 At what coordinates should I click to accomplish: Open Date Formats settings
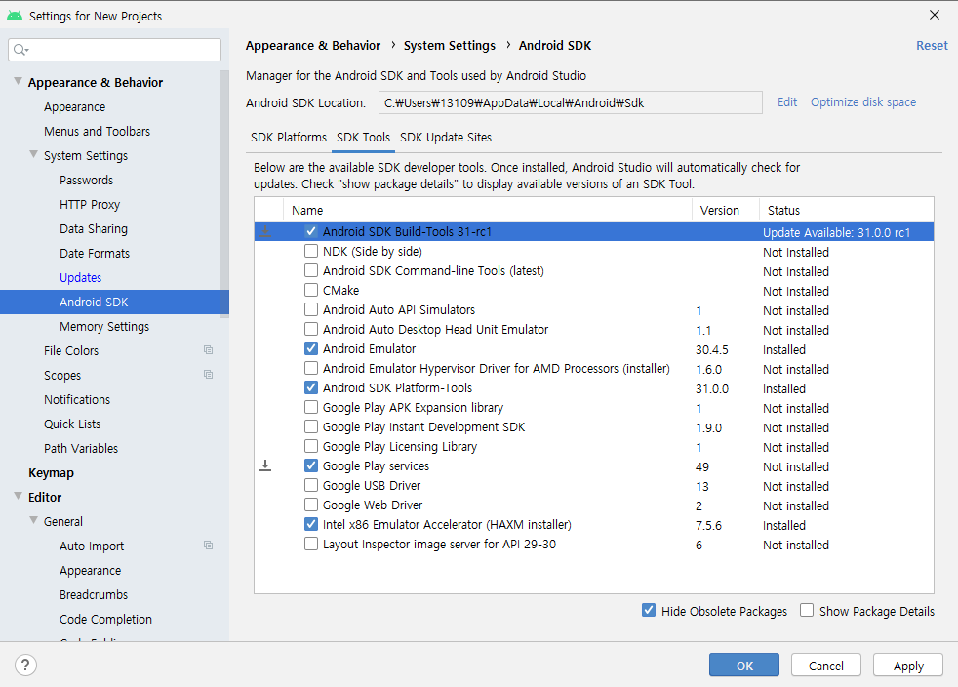(95, 254)
